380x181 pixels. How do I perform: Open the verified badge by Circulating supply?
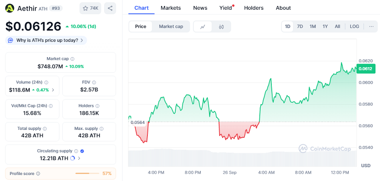point(82,151)
